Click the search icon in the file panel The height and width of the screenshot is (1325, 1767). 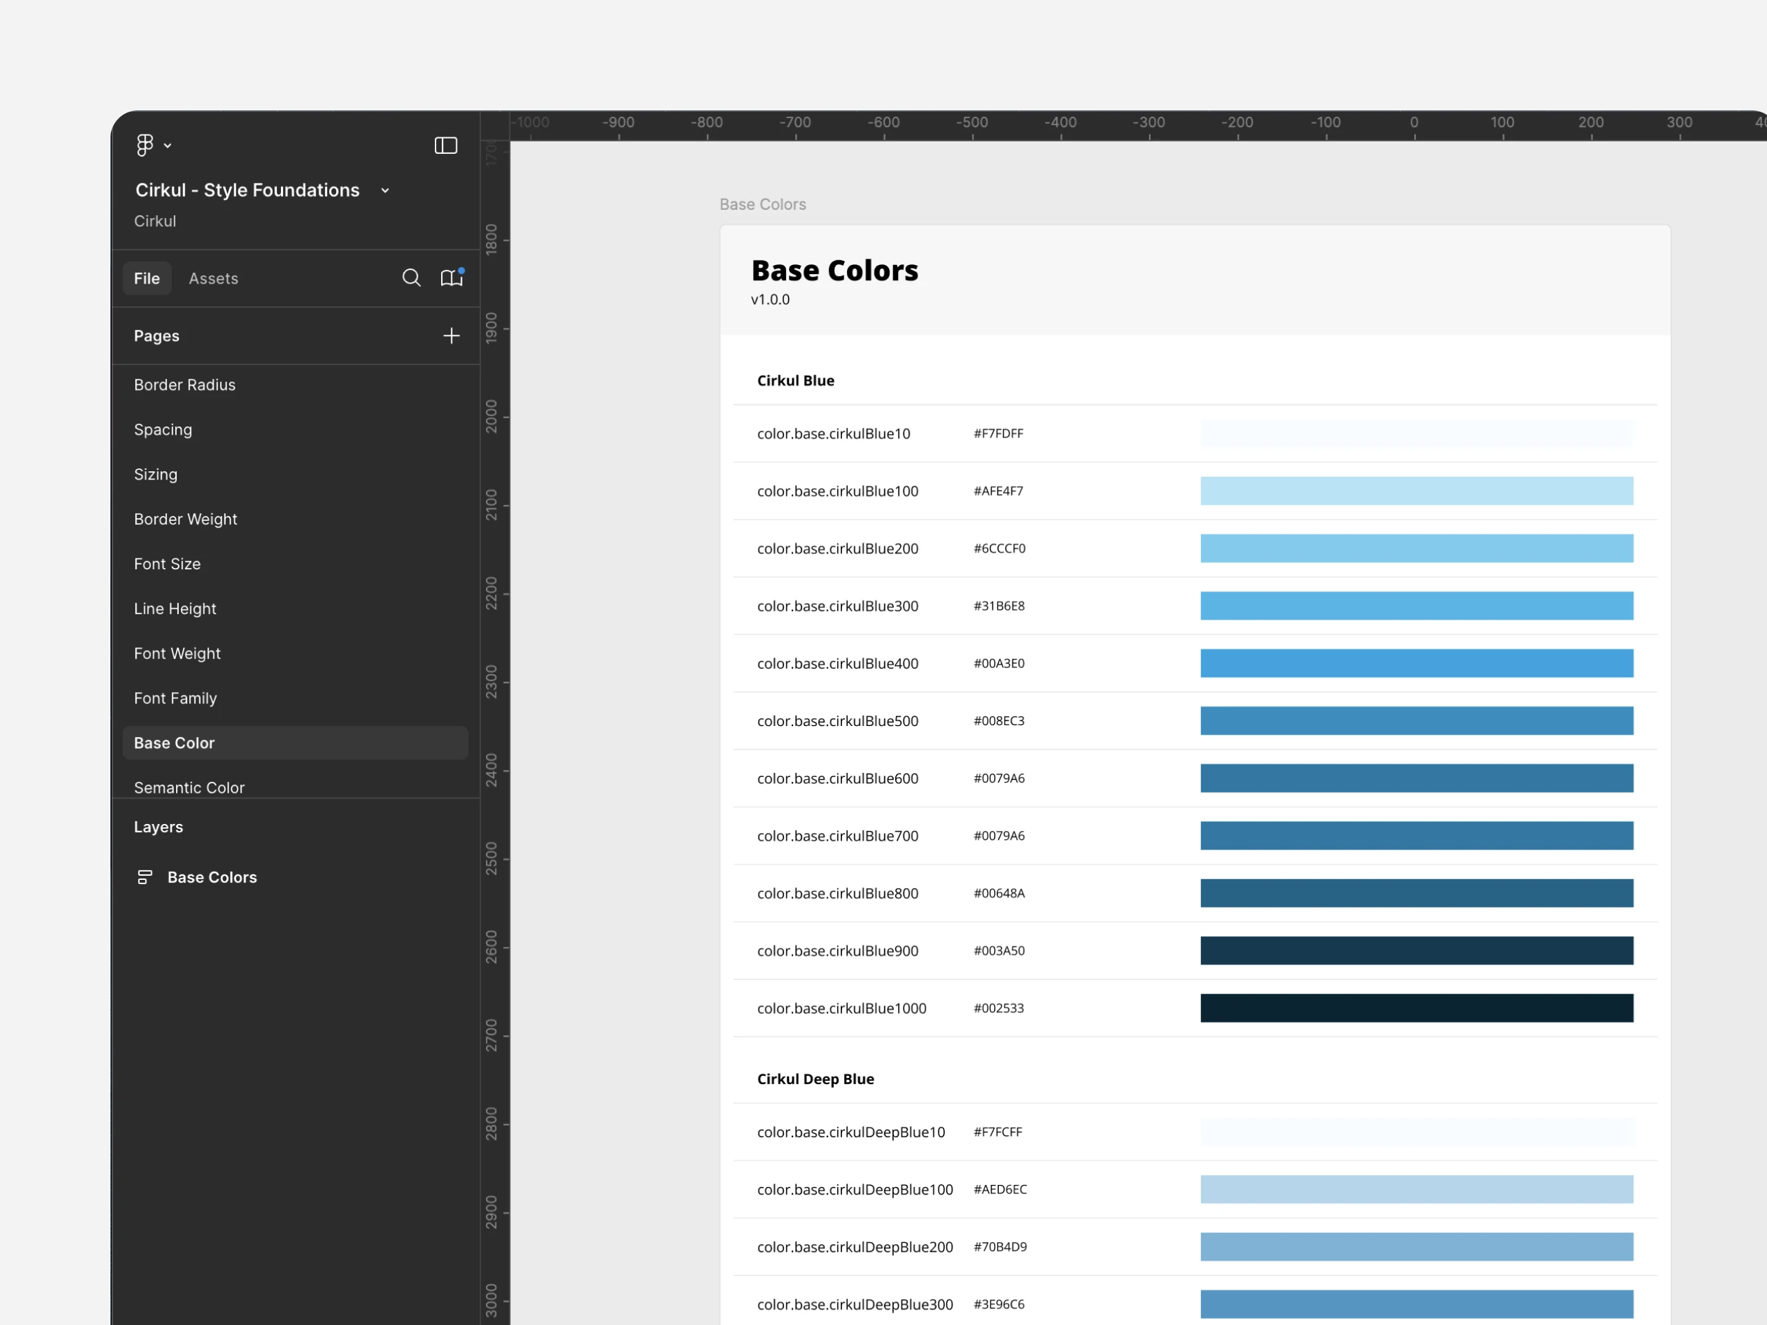[411, 278]
